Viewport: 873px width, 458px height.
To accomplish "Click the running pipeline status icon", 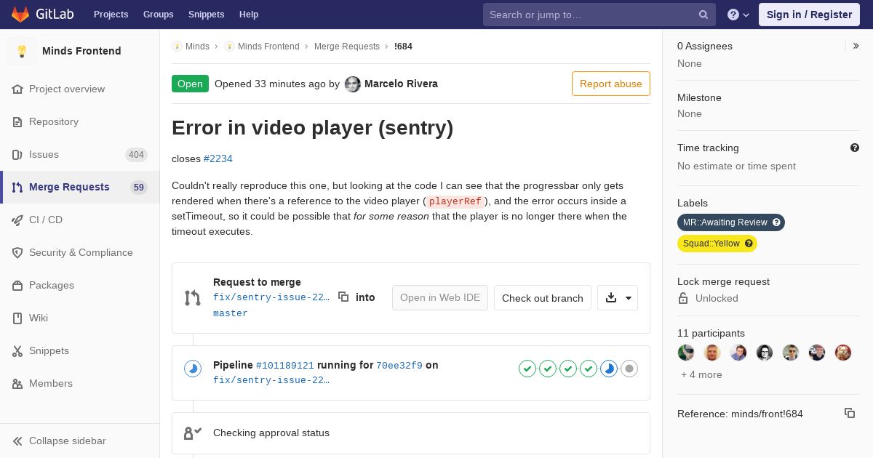I will tap(193, 369).
